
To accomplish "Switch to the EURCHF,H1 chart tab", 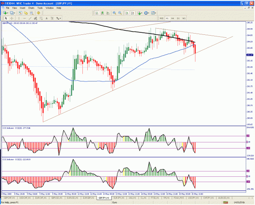I will coord(41,198).
